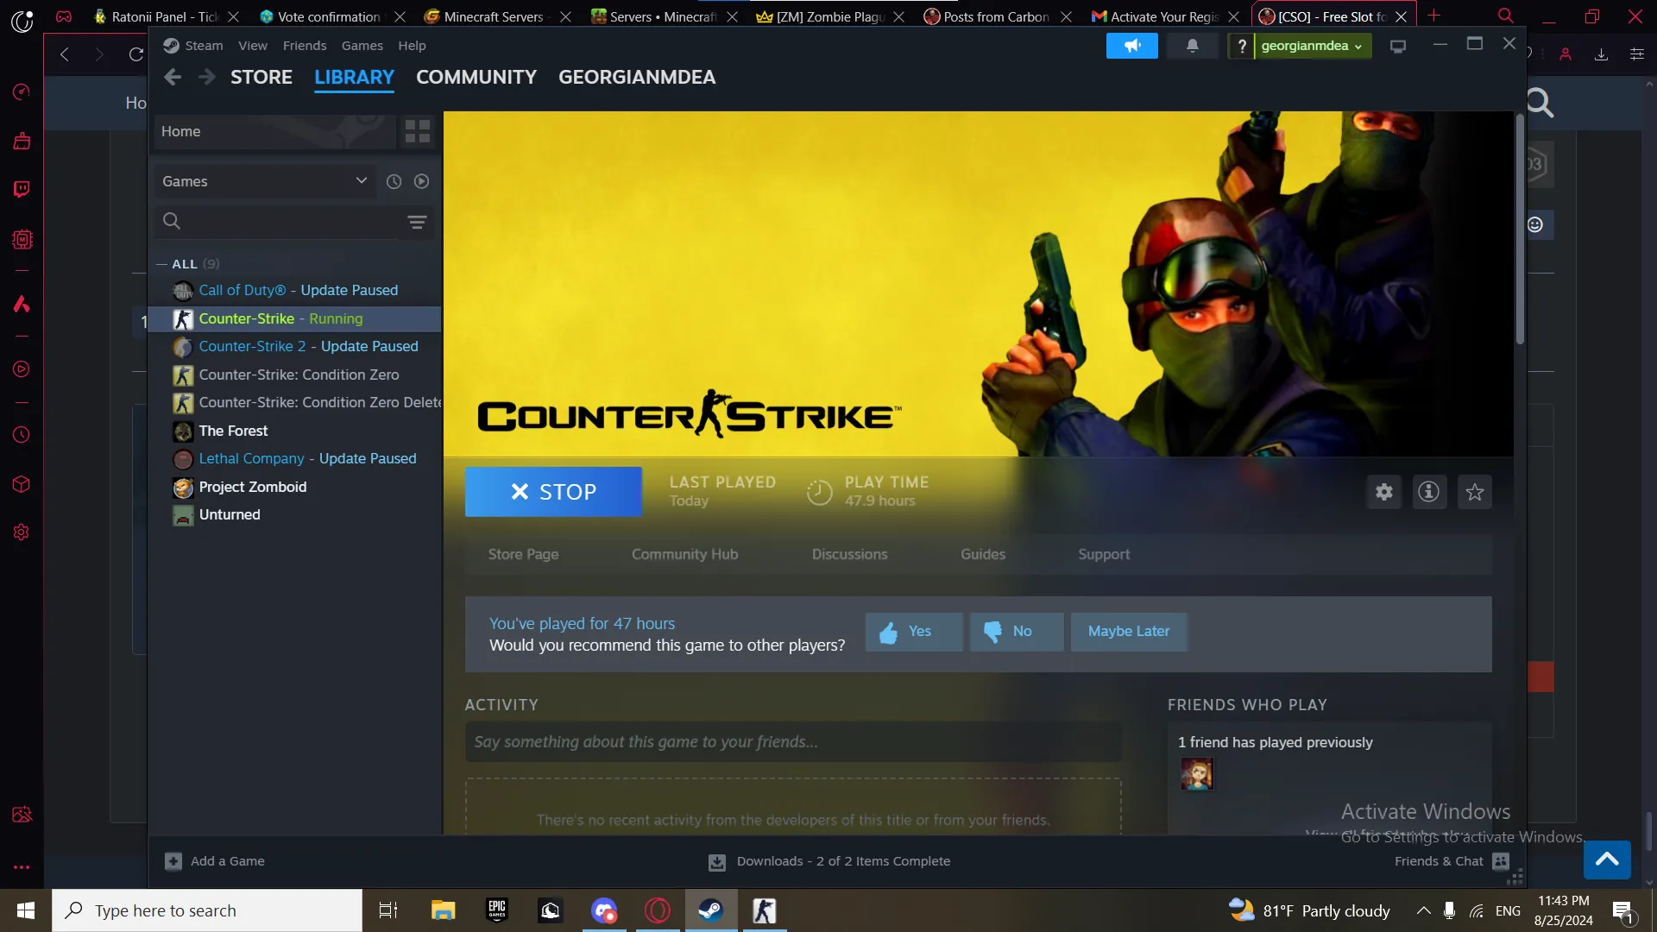Switch library to collections grid view

click(x=418, y=131)
